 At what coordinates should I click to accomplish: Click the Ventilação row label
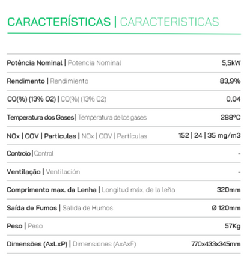pos(23,172)
